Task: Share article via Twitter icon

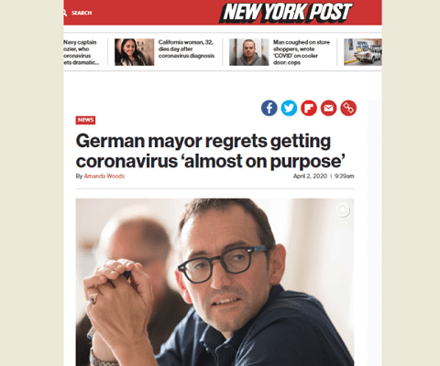Action: (x=289, y=108)
